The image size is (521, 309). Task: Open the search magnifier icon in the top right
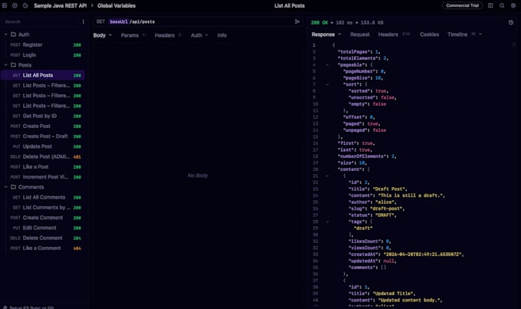click(x=502, y=5)
